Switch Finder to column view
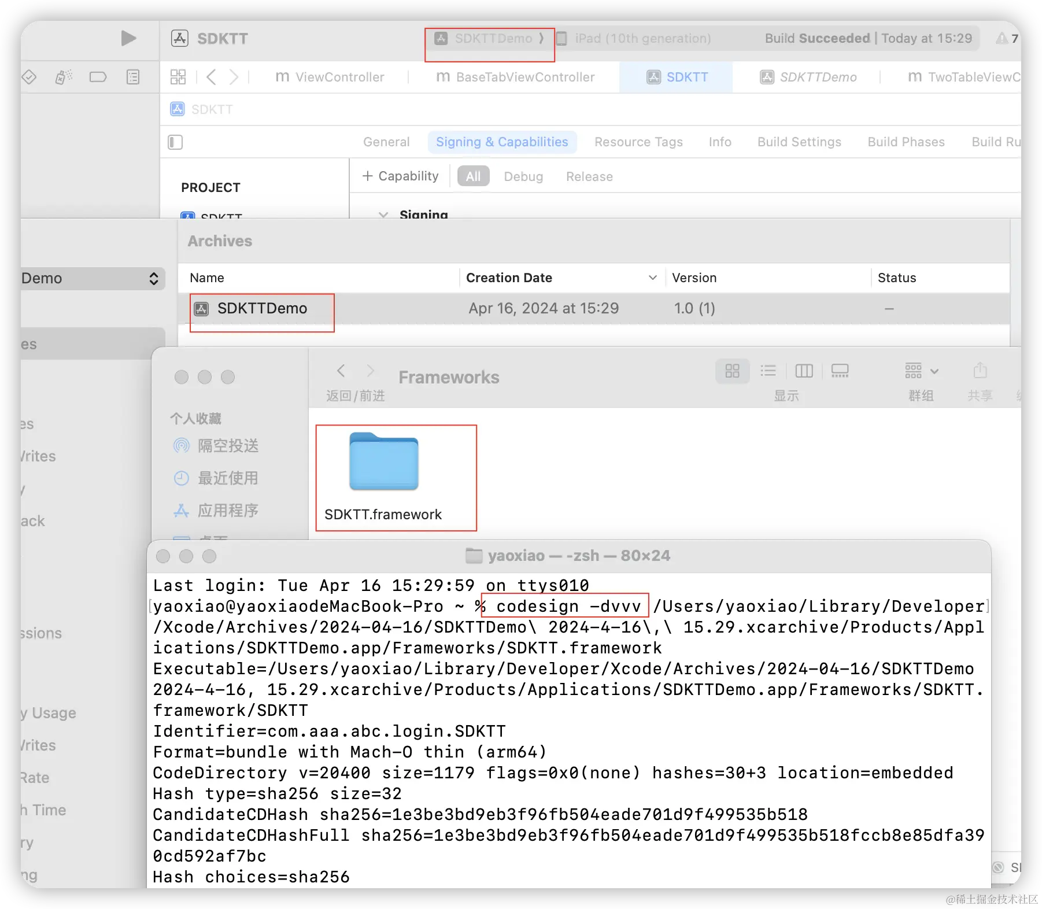 (x=804, y=371)
